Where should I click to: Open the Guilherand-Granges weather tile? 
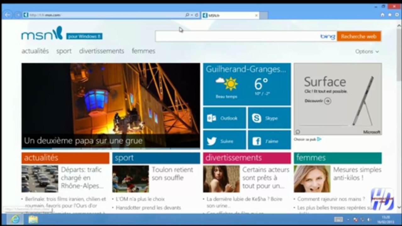point(247,84)
